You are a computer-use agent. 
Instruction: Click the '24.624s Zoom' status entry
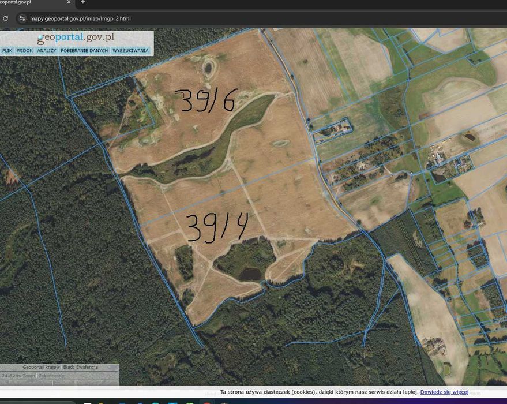tap(18, 376)
